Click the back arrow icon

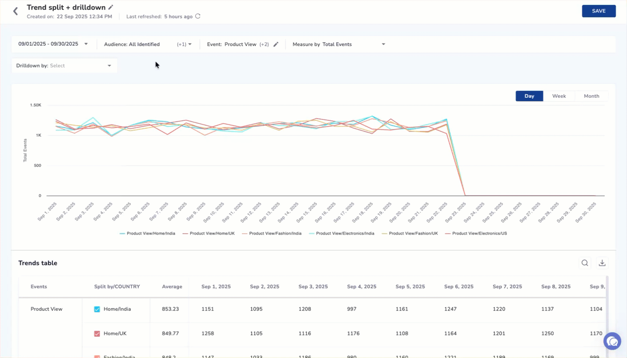pos(16,12)
